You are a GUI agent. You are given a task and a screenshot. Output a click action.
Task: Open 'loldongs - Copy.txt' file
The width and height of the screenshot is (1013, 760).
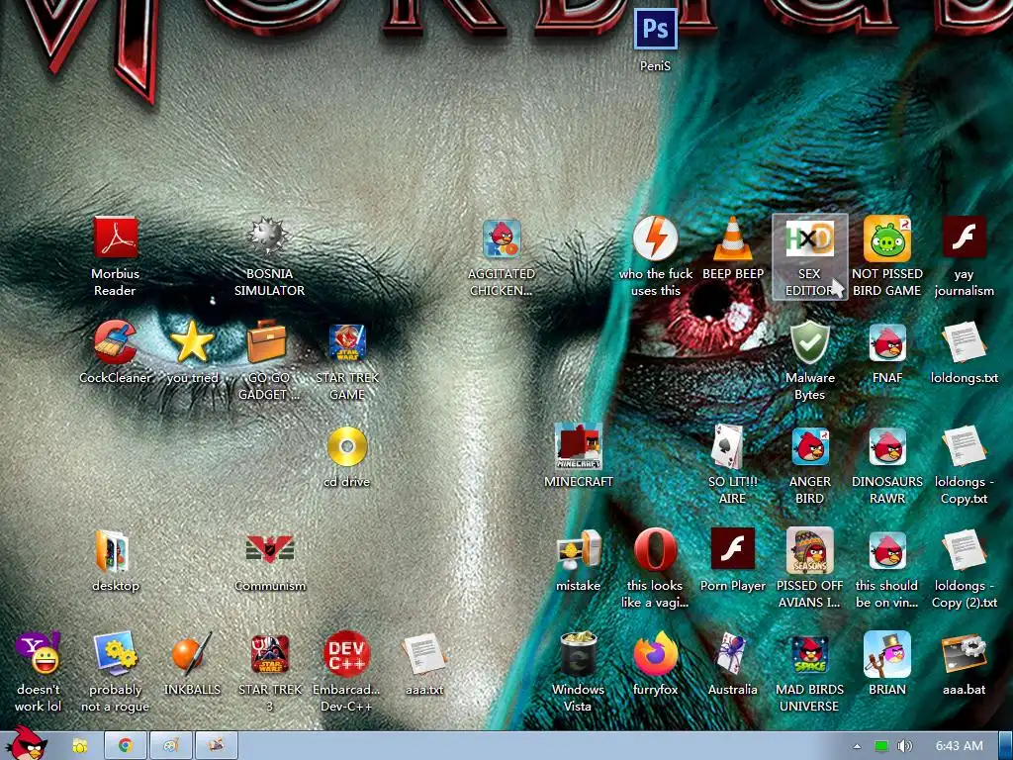[x=964, y=446]
